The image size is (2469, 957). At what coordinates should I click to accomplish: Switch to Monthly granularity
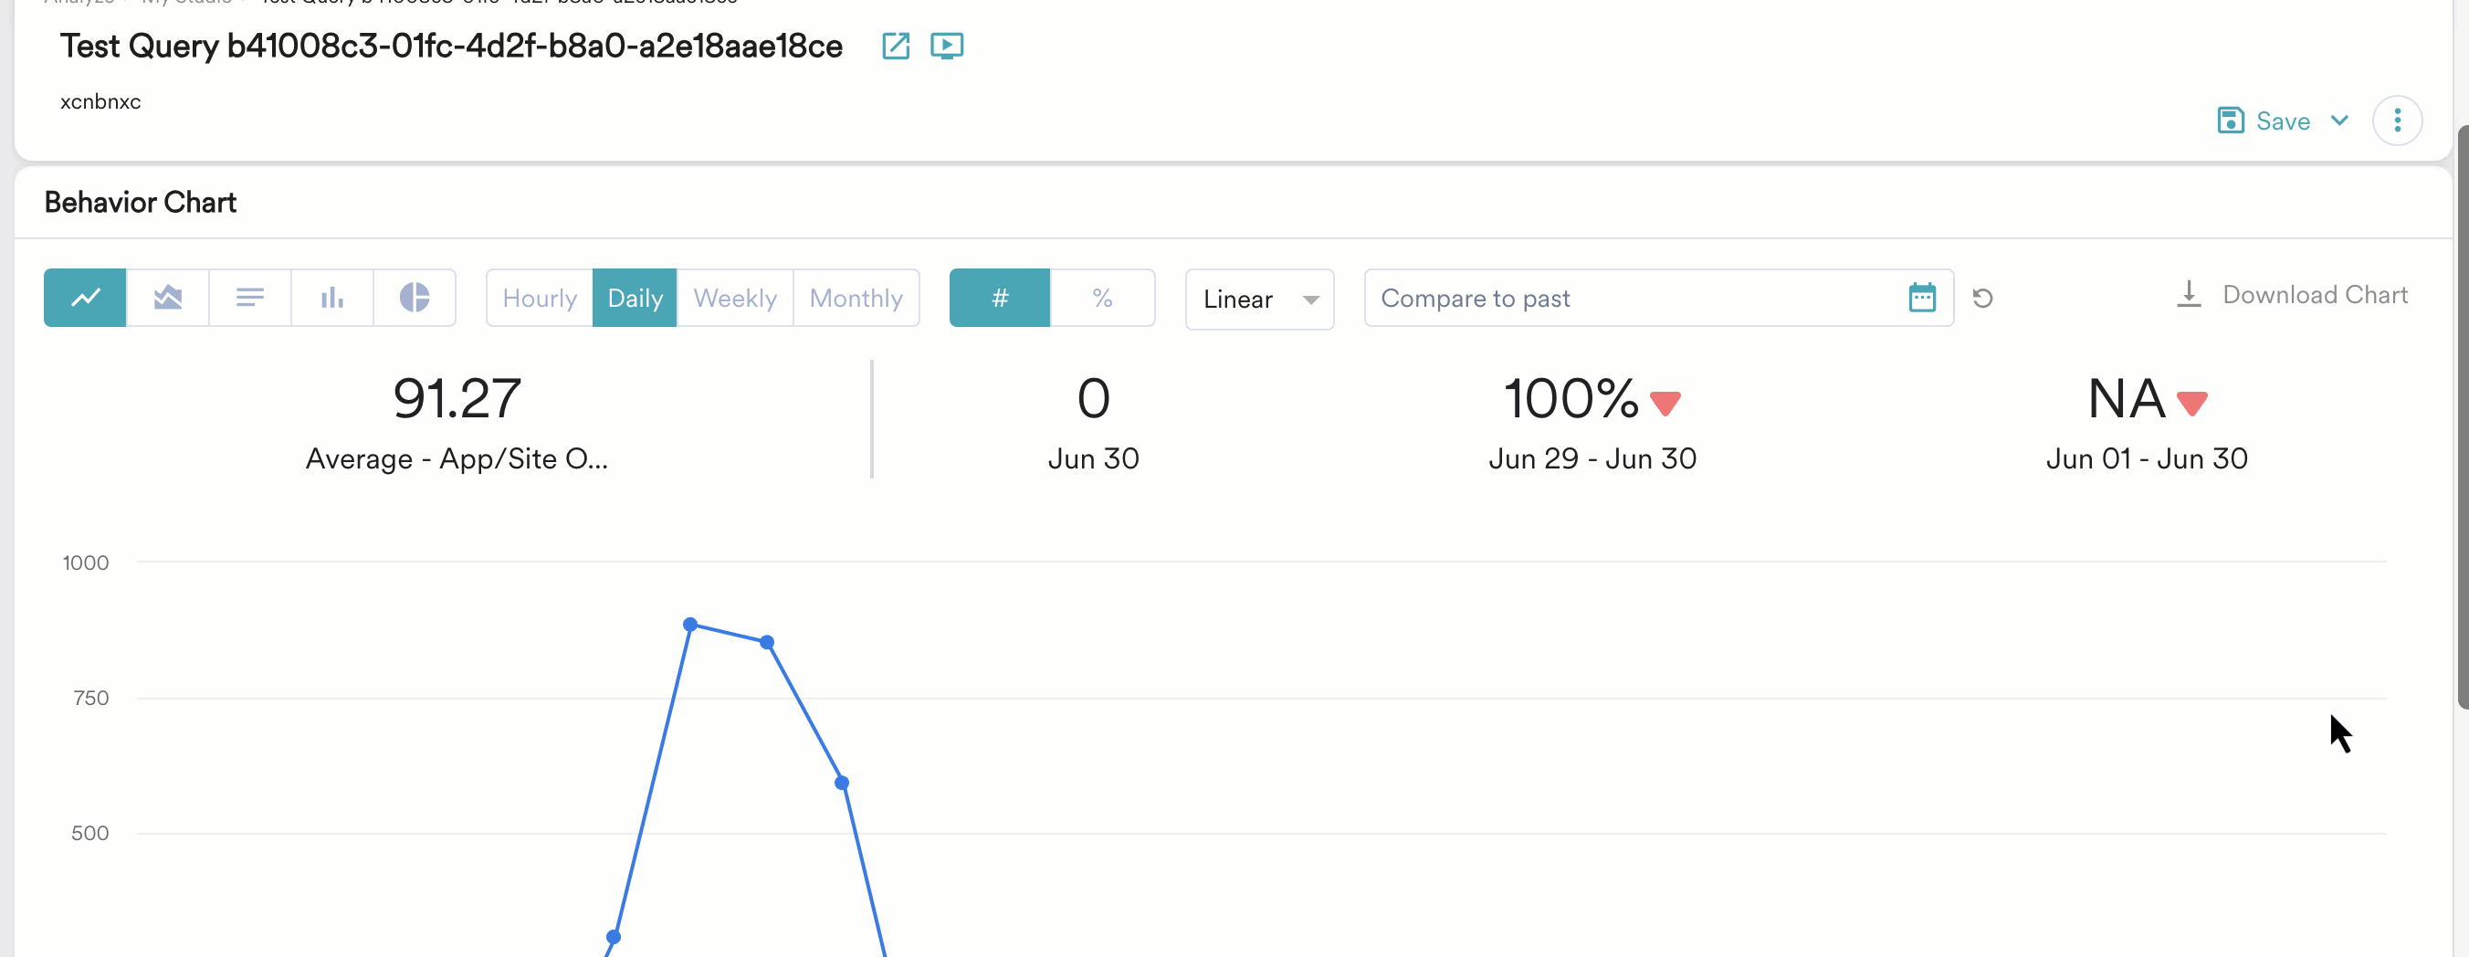(x=856, y=299)
